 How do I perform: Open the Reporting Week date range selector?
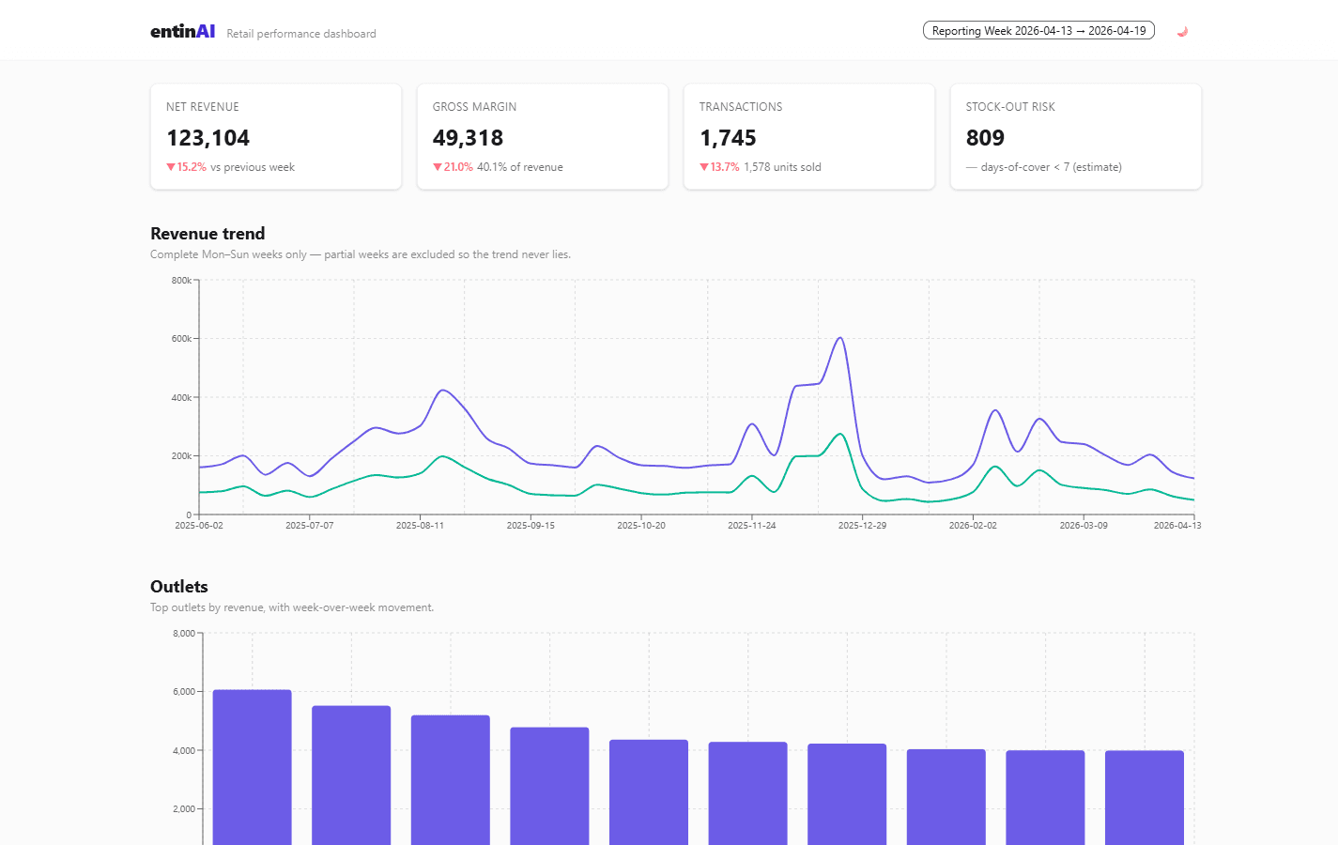pyautogui.click(x=1038, y=31)
